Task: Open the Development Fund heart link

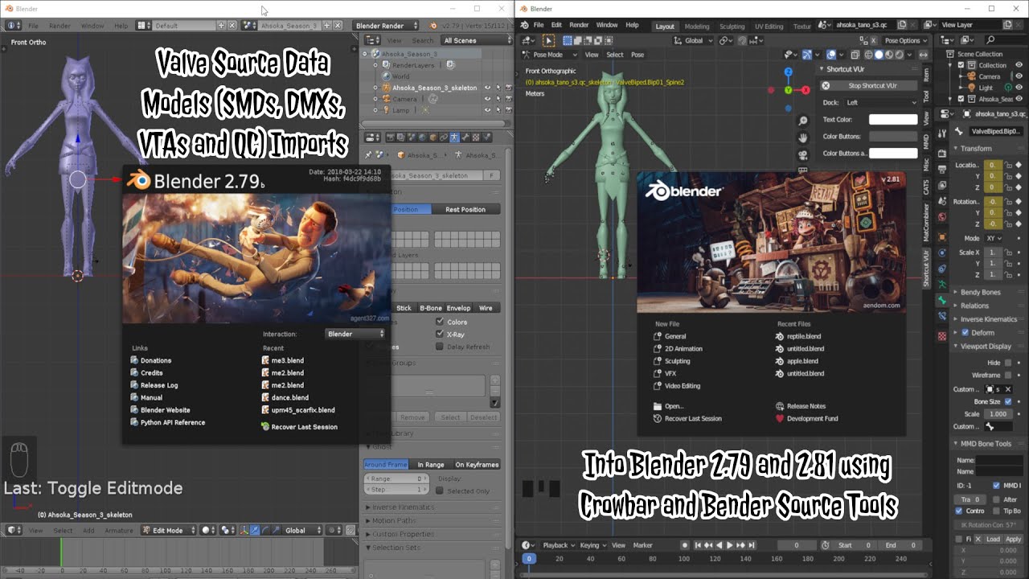Action: (806, 418)
